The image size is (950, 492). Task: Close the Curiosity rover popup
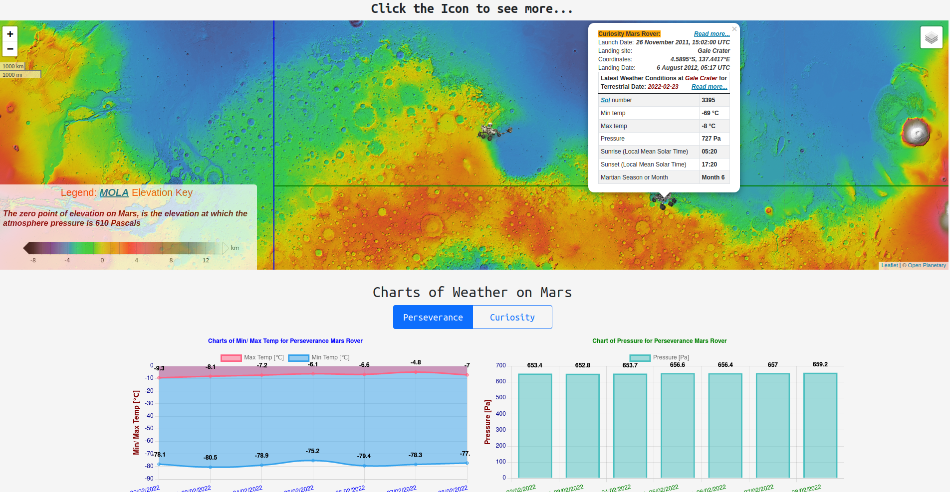pos(734,29)
